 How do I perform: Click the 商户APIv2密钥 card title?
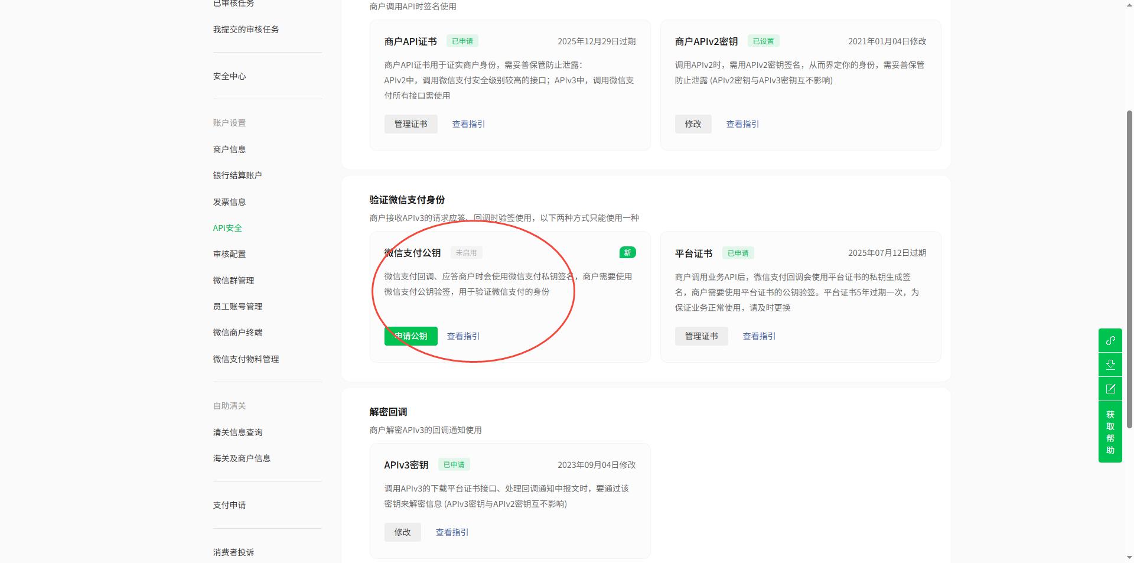click(x=706, y=41)
